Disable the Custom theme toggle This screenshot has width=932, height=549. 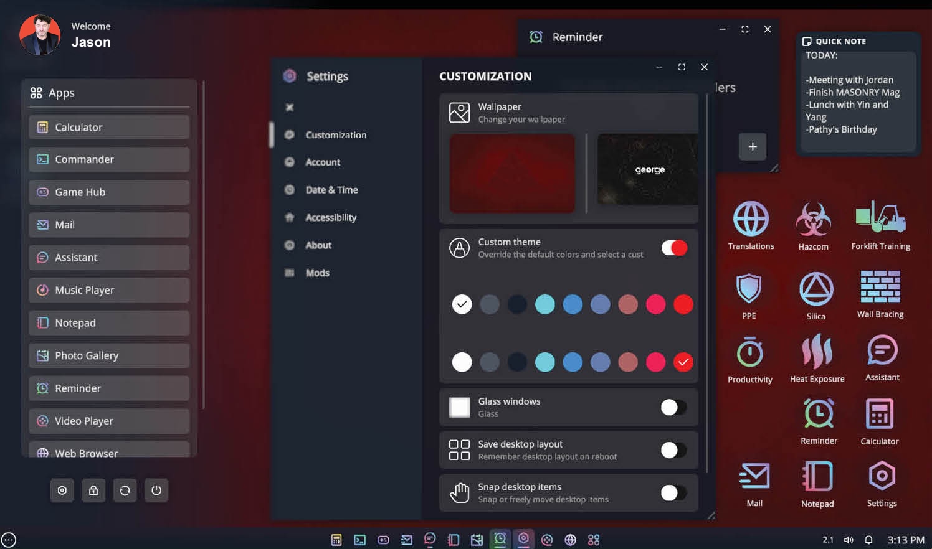click(674, 248)
